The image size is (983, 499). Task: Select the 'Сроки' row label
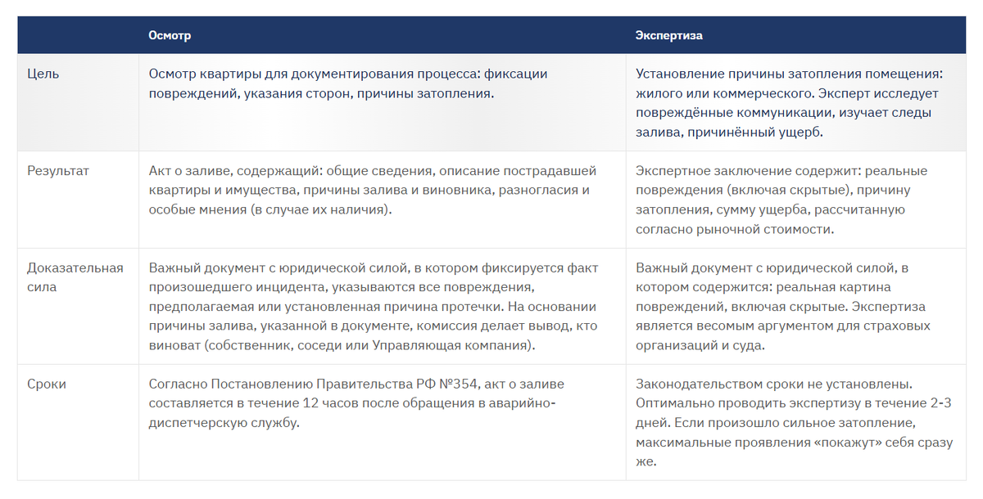coord(47,384)
